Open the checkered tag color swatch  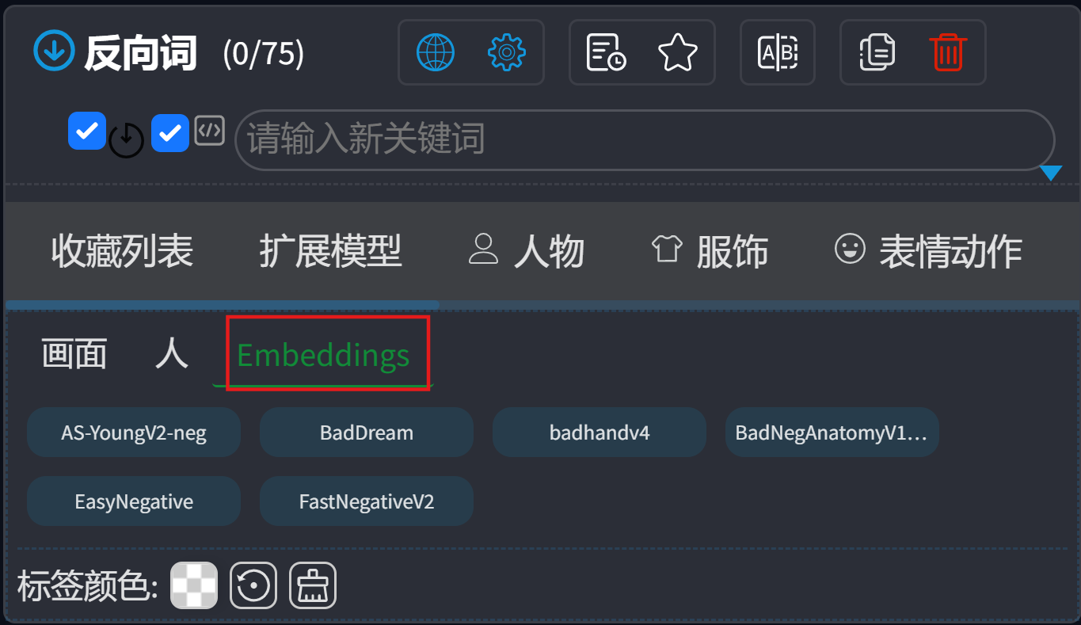[194, 585]
